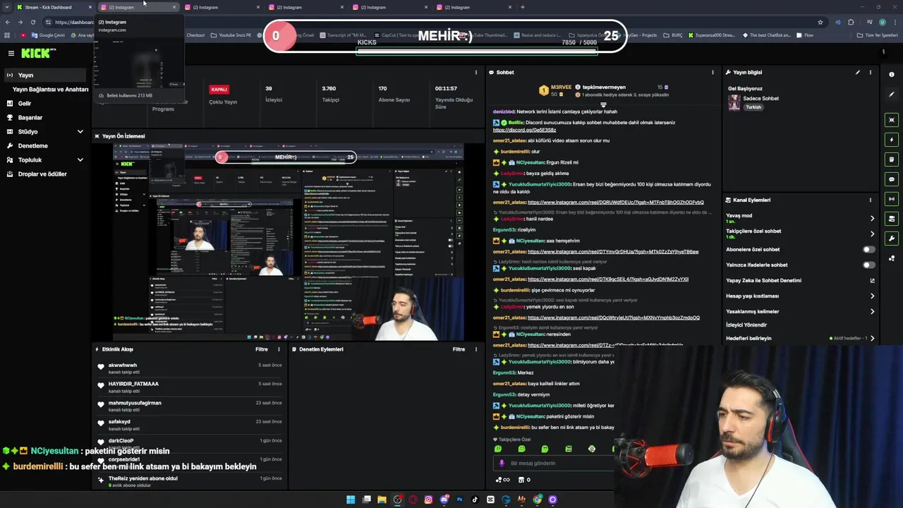
Task: Open the Google Çeviri bookmark
Action: [48, 35]
